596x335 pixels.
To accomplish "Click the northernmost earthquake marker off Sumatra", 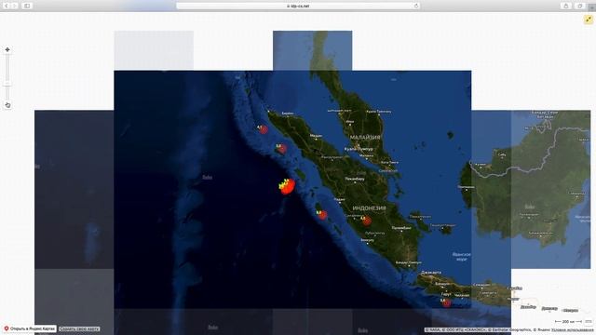I will [x=263, y=129].
